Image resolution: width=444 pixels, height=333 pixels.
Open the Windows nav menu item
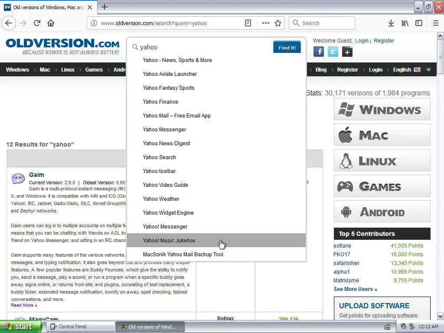[x=17, y=70]
